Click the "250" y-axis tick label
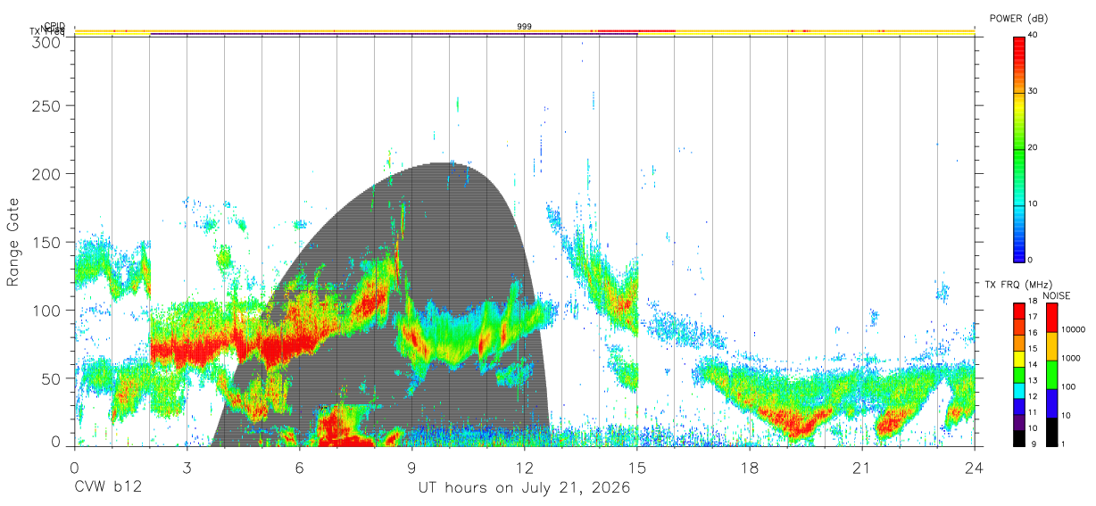The height and width of the screenshot is (506, 1096). [x=47, y=105]
